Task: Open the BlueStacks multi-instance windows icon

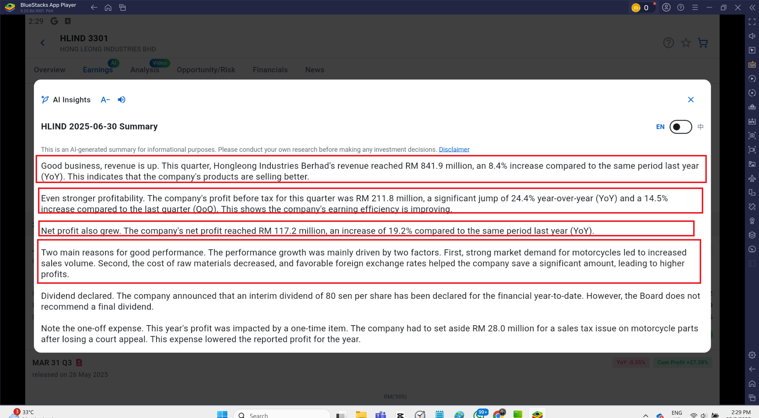Action: click(122, 7)
